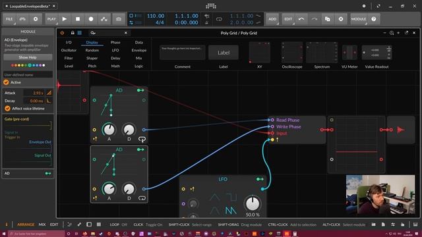Viewport: 422px width, 237px height.
Task: Toggle Poly Grid power button
Action: coord(62,33)
